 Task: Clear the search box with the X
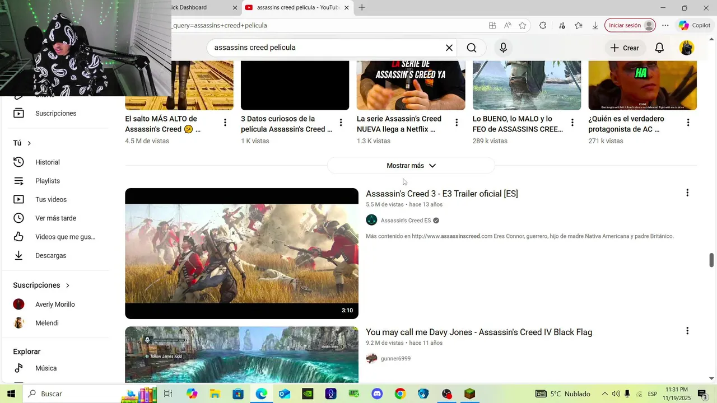click(449, 48)
